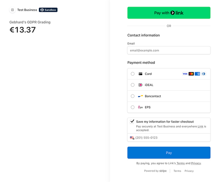
Task: Open the phone country flag selector
Action: pos(132,138)
